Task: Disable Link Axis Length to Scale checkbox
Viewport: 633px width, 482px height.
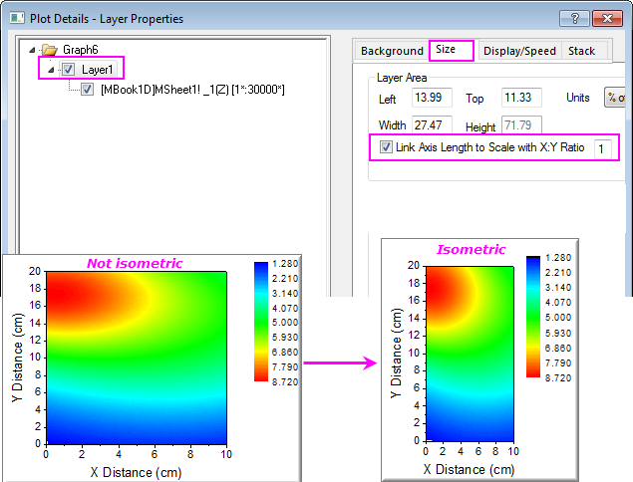Action: click(x=386, y=147)
